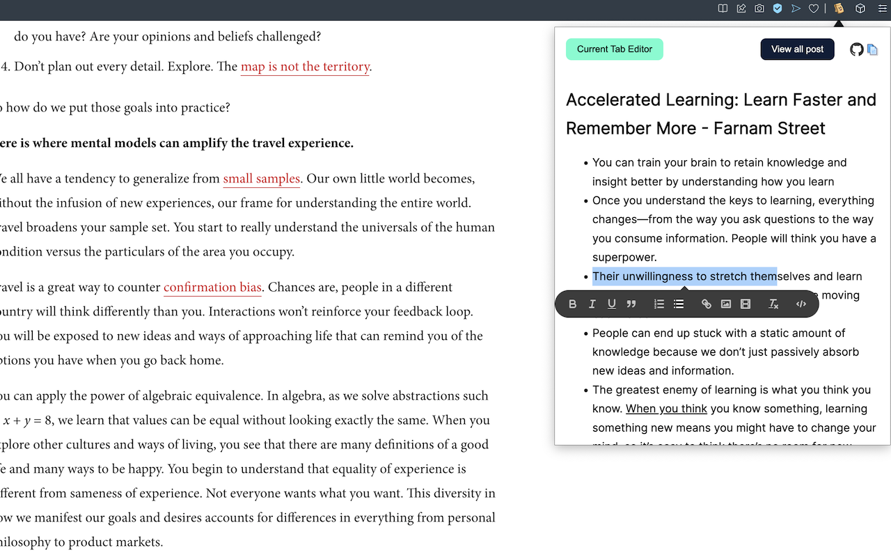Click the highlighted 'Their unwillingness to stretch' text

[684, 276]
